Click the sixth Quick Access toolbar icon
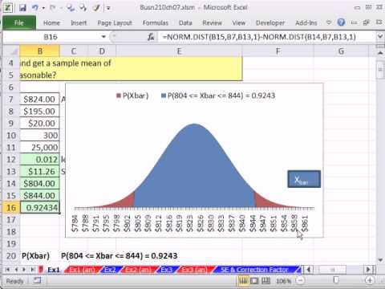385x289 pixels. pyautogui.click(x=96, y=7)
